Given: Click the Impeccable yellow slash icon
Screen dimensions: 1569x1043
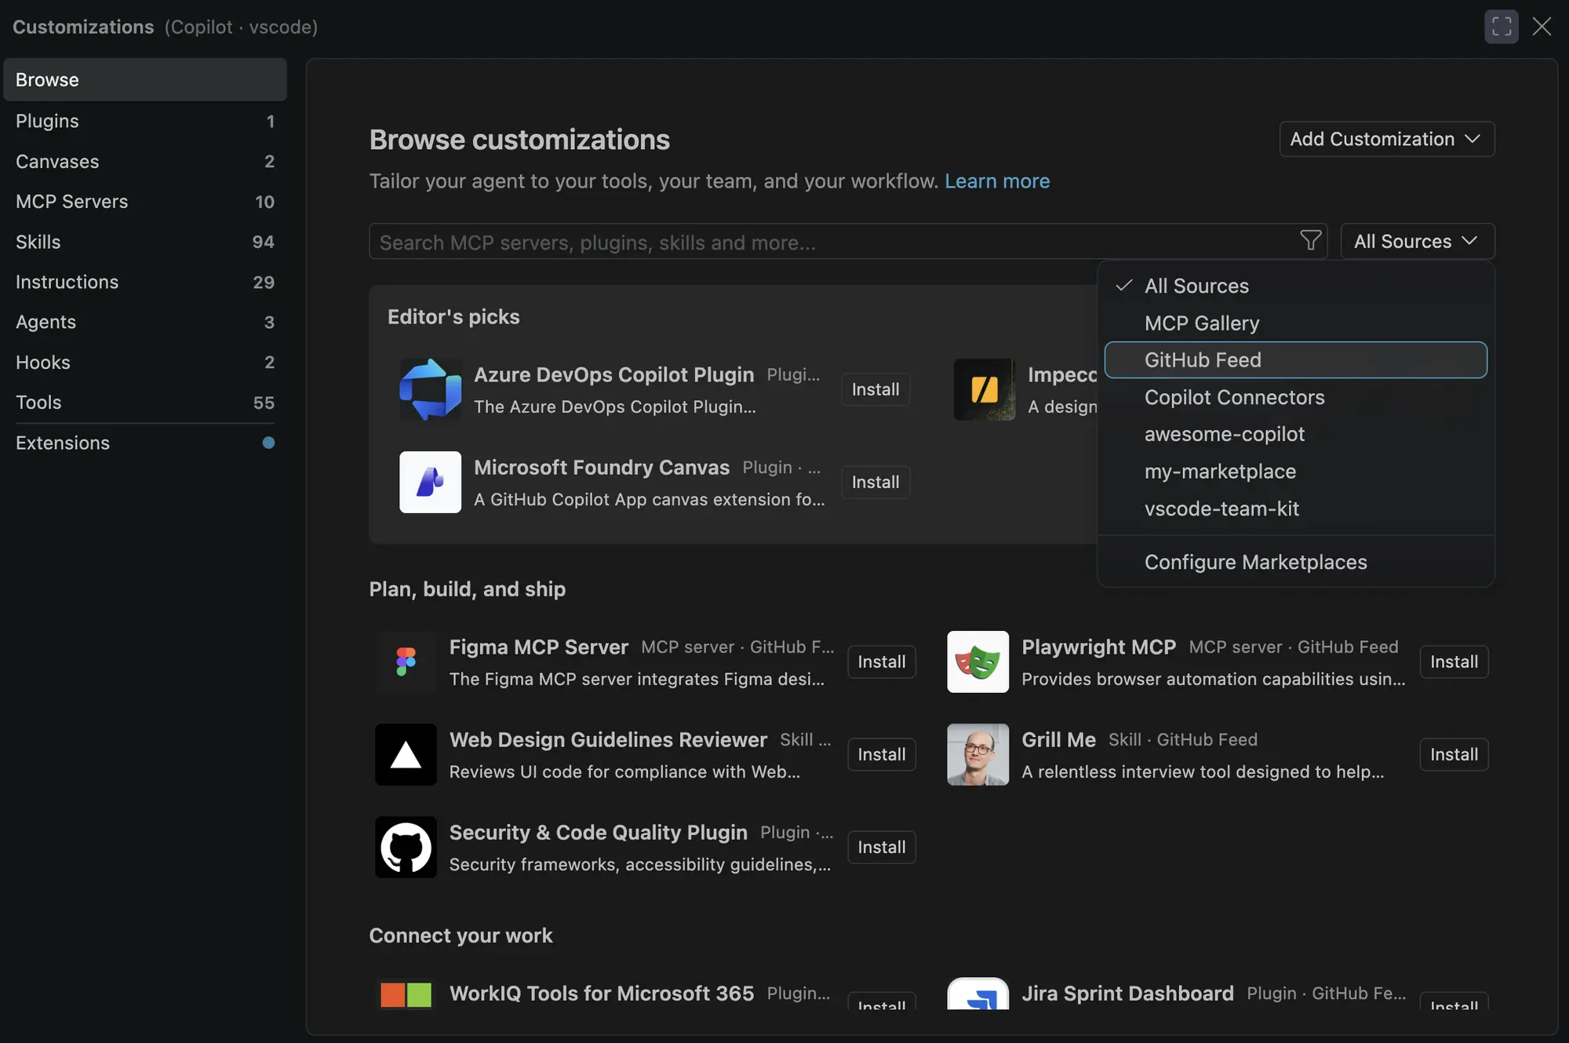Looking at the screenshot, I should click(x=985, y=389).
